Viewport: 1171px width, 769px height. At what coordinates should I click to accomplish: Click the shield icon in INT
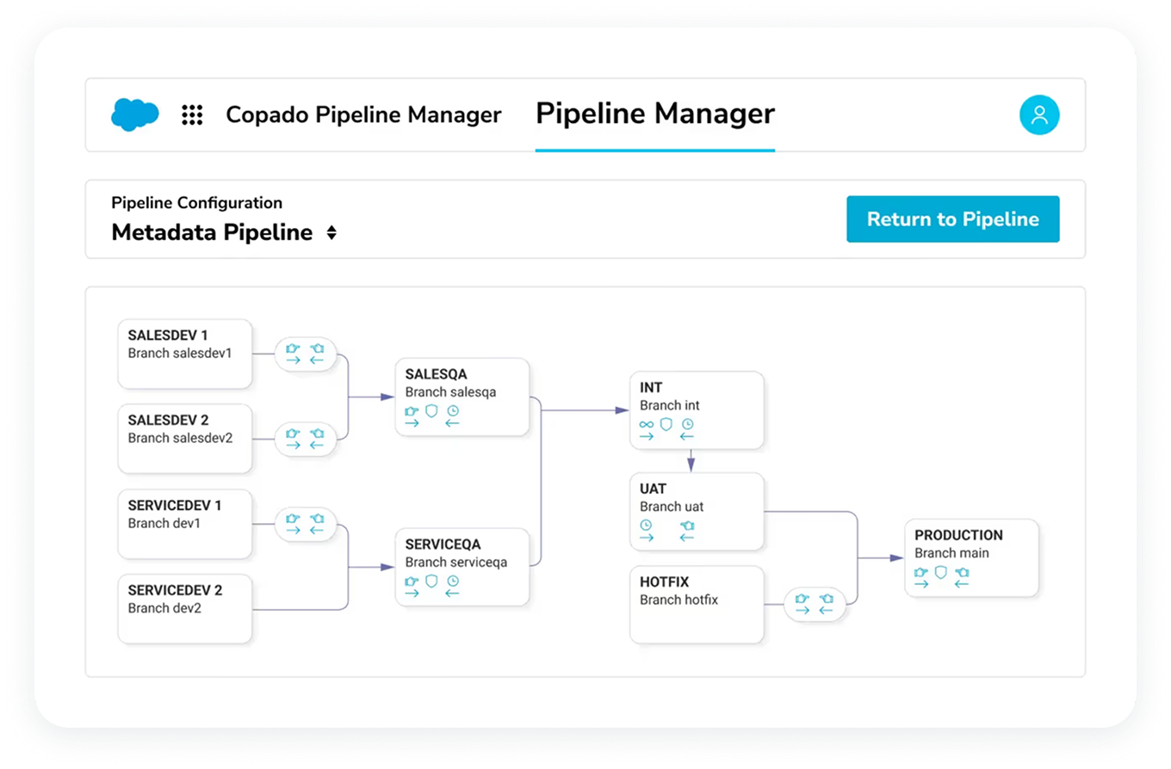pos(666,424)
